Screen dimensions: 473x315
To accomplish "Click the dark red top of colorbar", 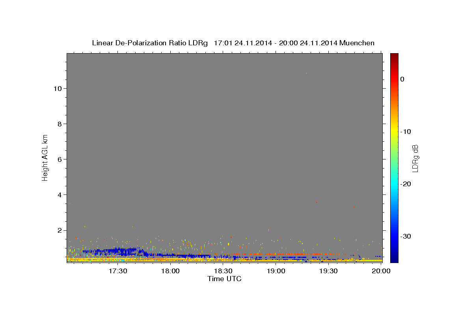I will (394, 56).
